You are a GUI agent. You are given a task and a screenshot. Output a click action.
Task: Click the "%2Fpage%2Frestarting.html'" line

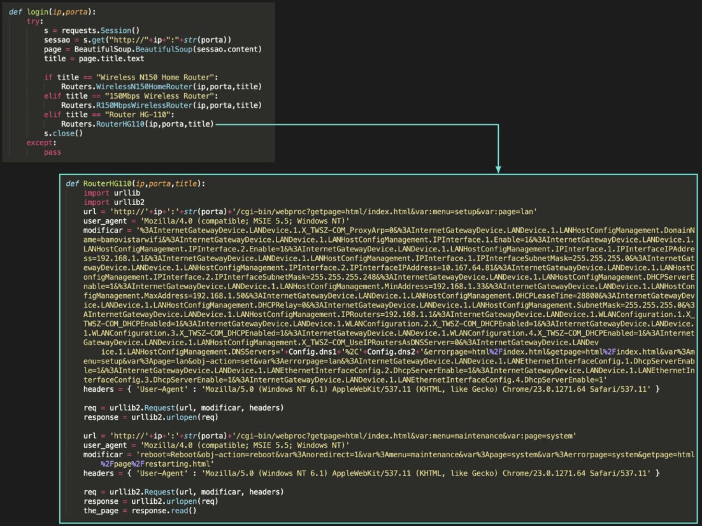pyautogui.click(x=157, y=464)
